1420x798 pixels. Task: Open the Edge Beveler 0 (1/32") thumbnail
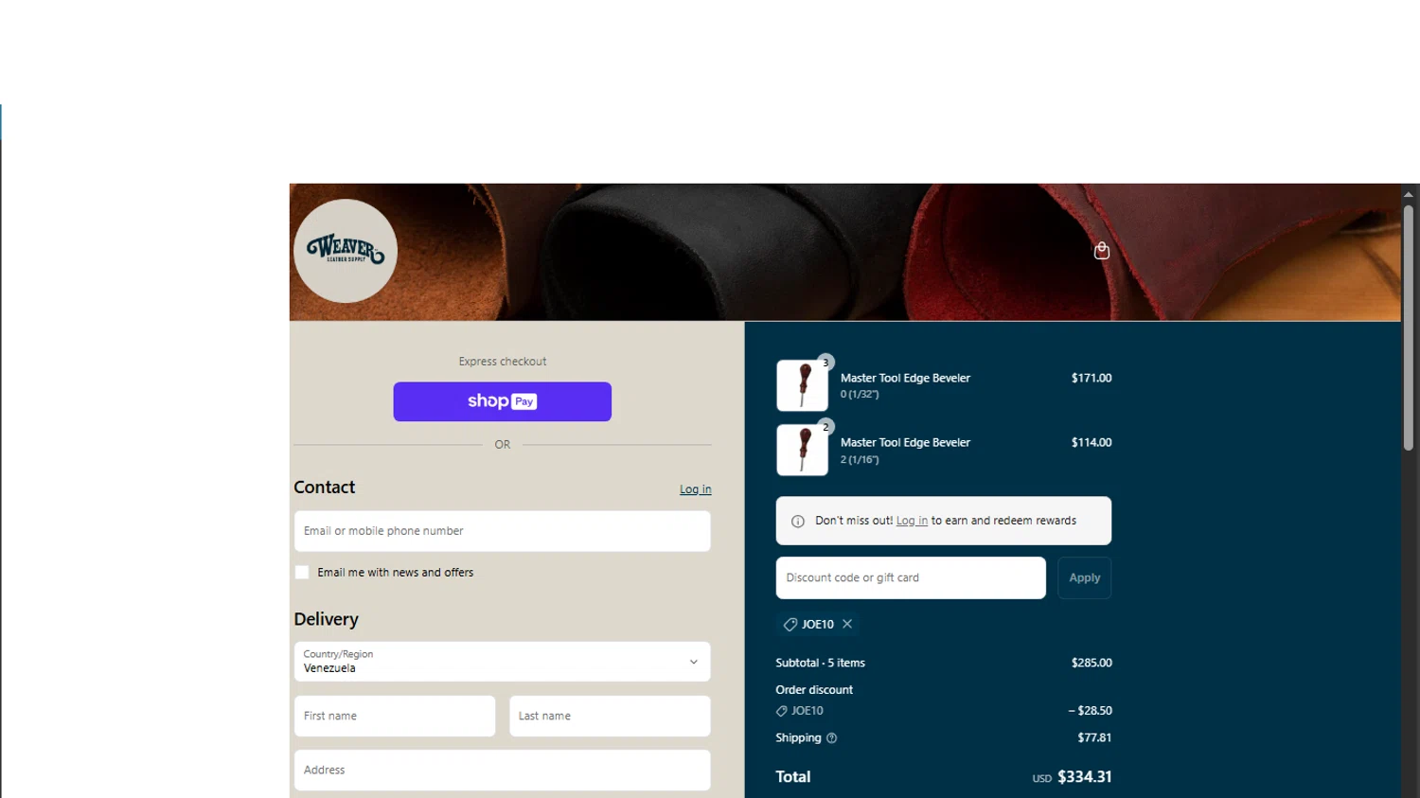click(802, 385)
